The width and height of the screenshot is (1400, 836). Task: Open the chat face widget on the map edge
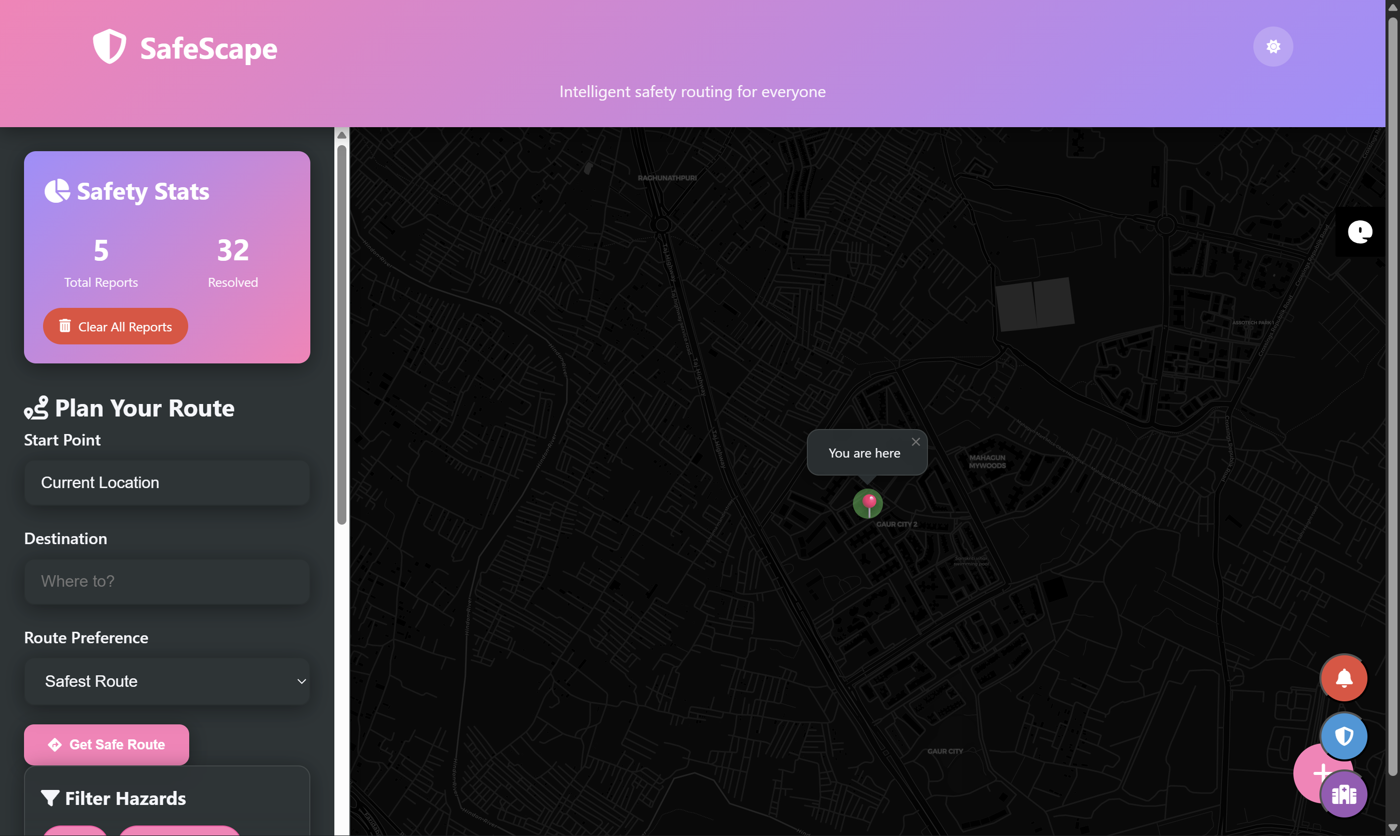click(1359, 232)
